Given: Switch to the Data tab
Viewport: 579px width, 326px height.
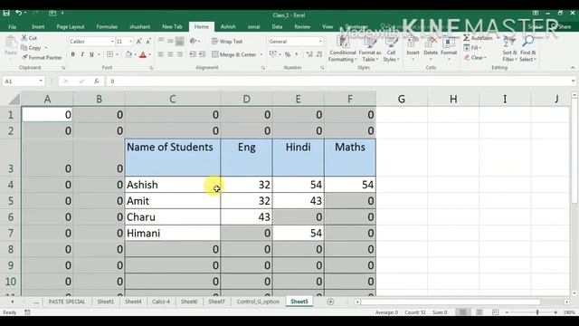Looking at the screenshot, I should pos(277,26).
